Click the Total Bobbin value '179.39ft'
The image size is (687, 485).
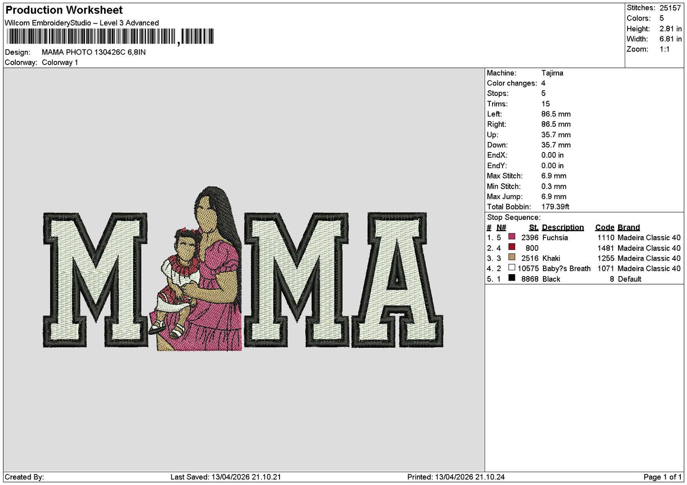pyautogui.click(x=555, y=207)
